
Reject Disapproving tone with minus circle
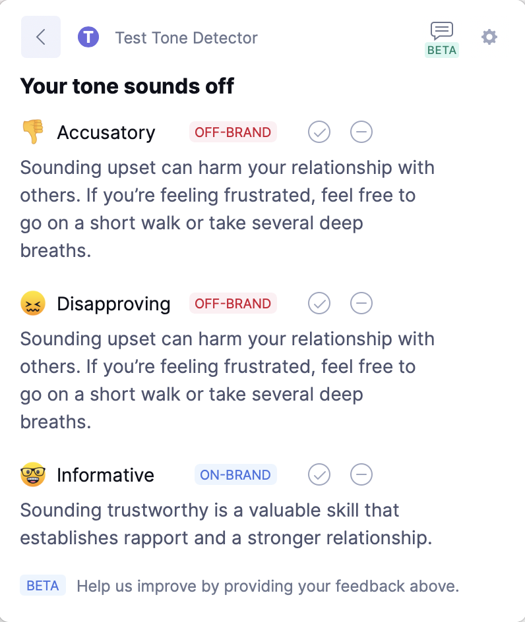[361, 304]
